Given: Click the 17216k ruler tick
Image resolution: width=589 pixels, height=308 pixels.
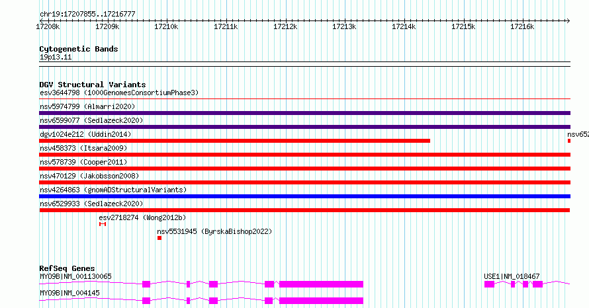Looking at the screenshot, I should (522, 26).
